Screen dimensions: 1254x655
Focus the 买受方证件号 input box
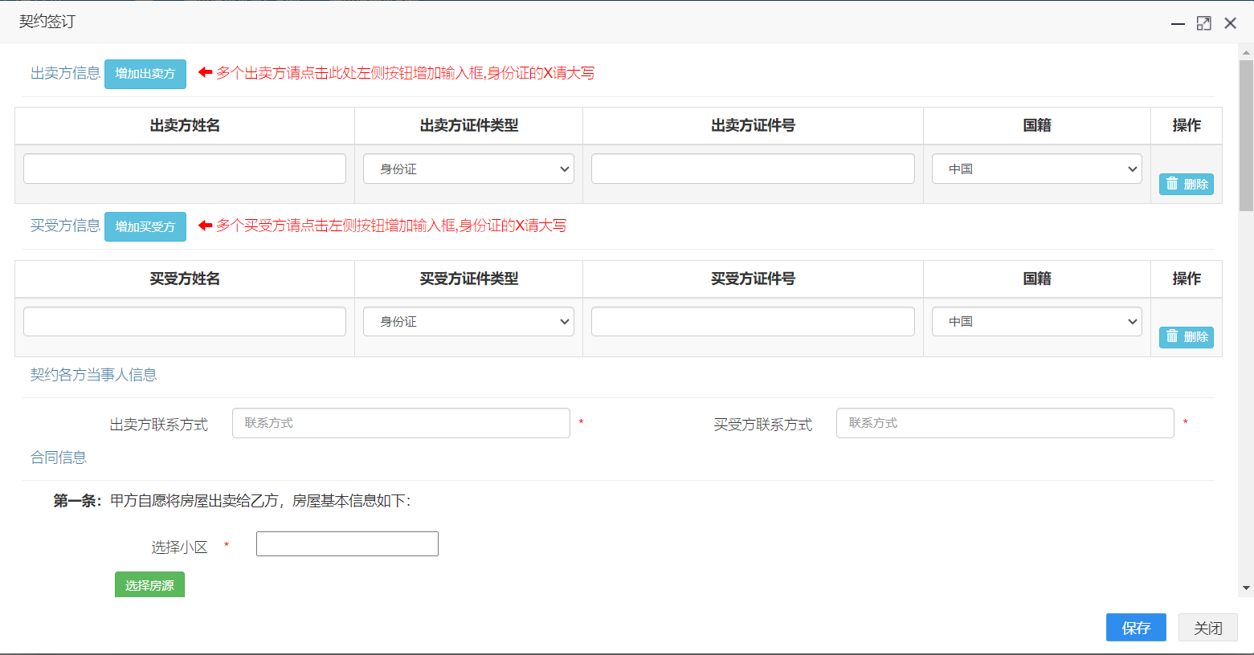753,321
